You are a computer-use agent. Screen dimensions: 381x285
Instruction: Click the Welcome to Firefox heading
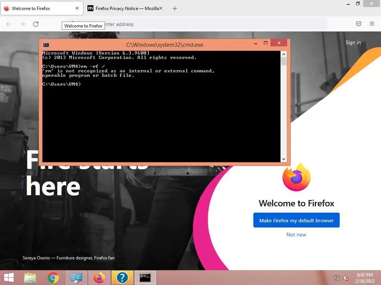coord(296,203)
